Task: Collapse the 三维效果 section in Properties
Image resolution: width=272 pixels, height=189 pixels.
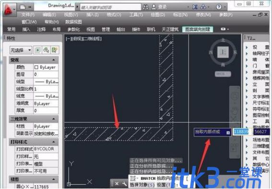Action: tap(54, 119)
